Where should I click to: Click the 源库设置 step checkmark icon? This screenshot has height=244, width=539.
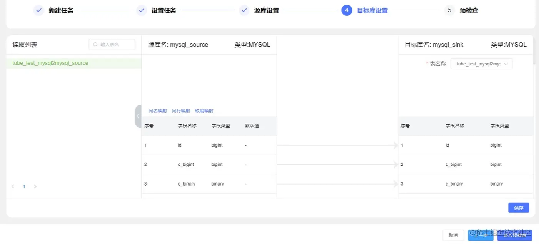tap(244, 10)
